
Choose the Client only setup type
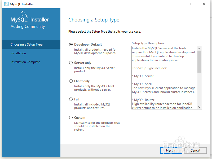tap(71, 81)
